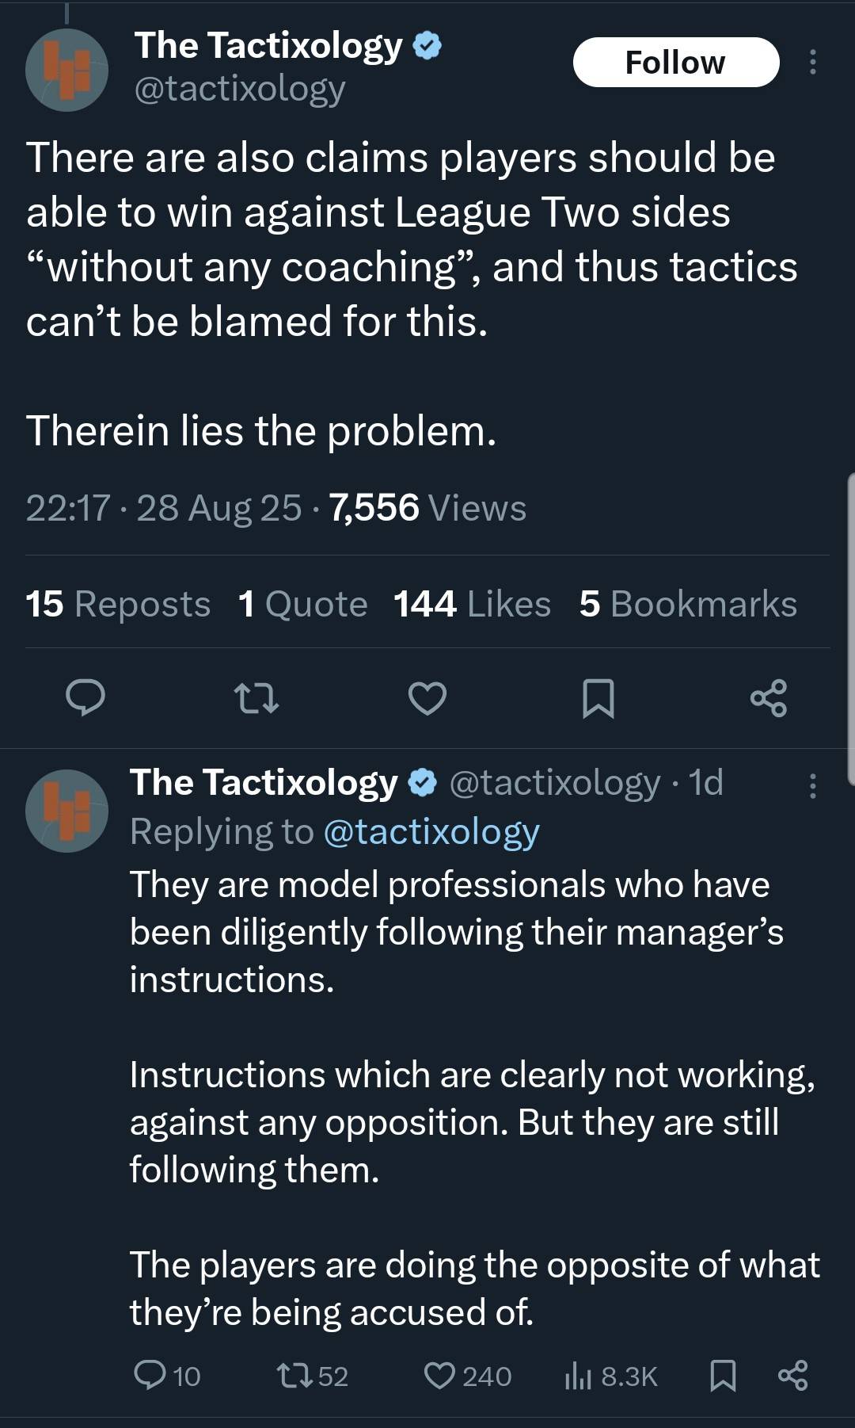Share the reply tweet
Viewport: 855px width, 1428px height.
(792, 1376)
